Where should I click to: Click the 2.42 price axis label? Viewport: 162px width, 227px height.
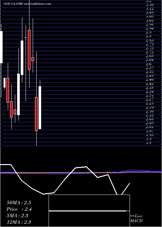(149, 84)
